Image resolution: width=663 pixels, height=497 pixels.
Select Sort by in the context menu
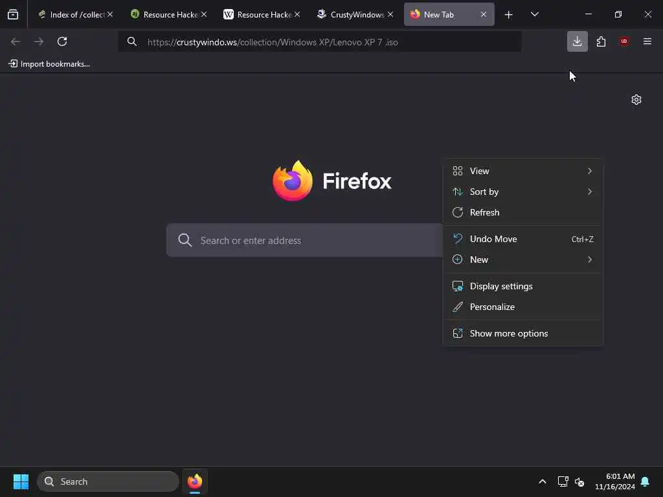tap(523, 192)
